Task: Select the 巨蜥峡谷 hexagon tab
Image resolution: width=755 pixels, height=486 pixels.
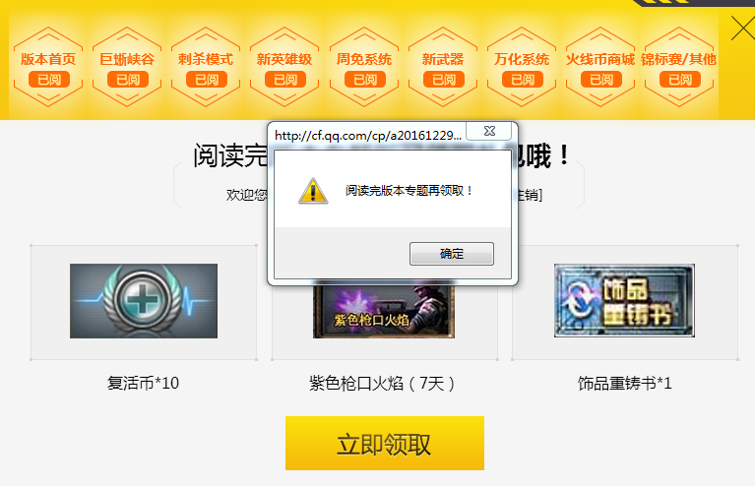Action: tap(127, 67)
